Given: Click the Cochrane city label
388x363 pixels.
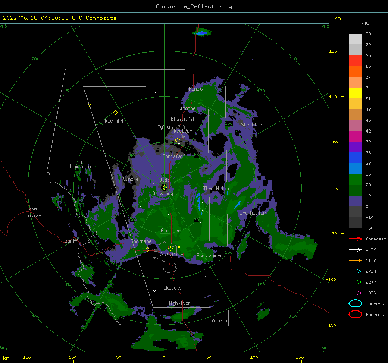Looking at the screenshot, I should click(141, 241).
